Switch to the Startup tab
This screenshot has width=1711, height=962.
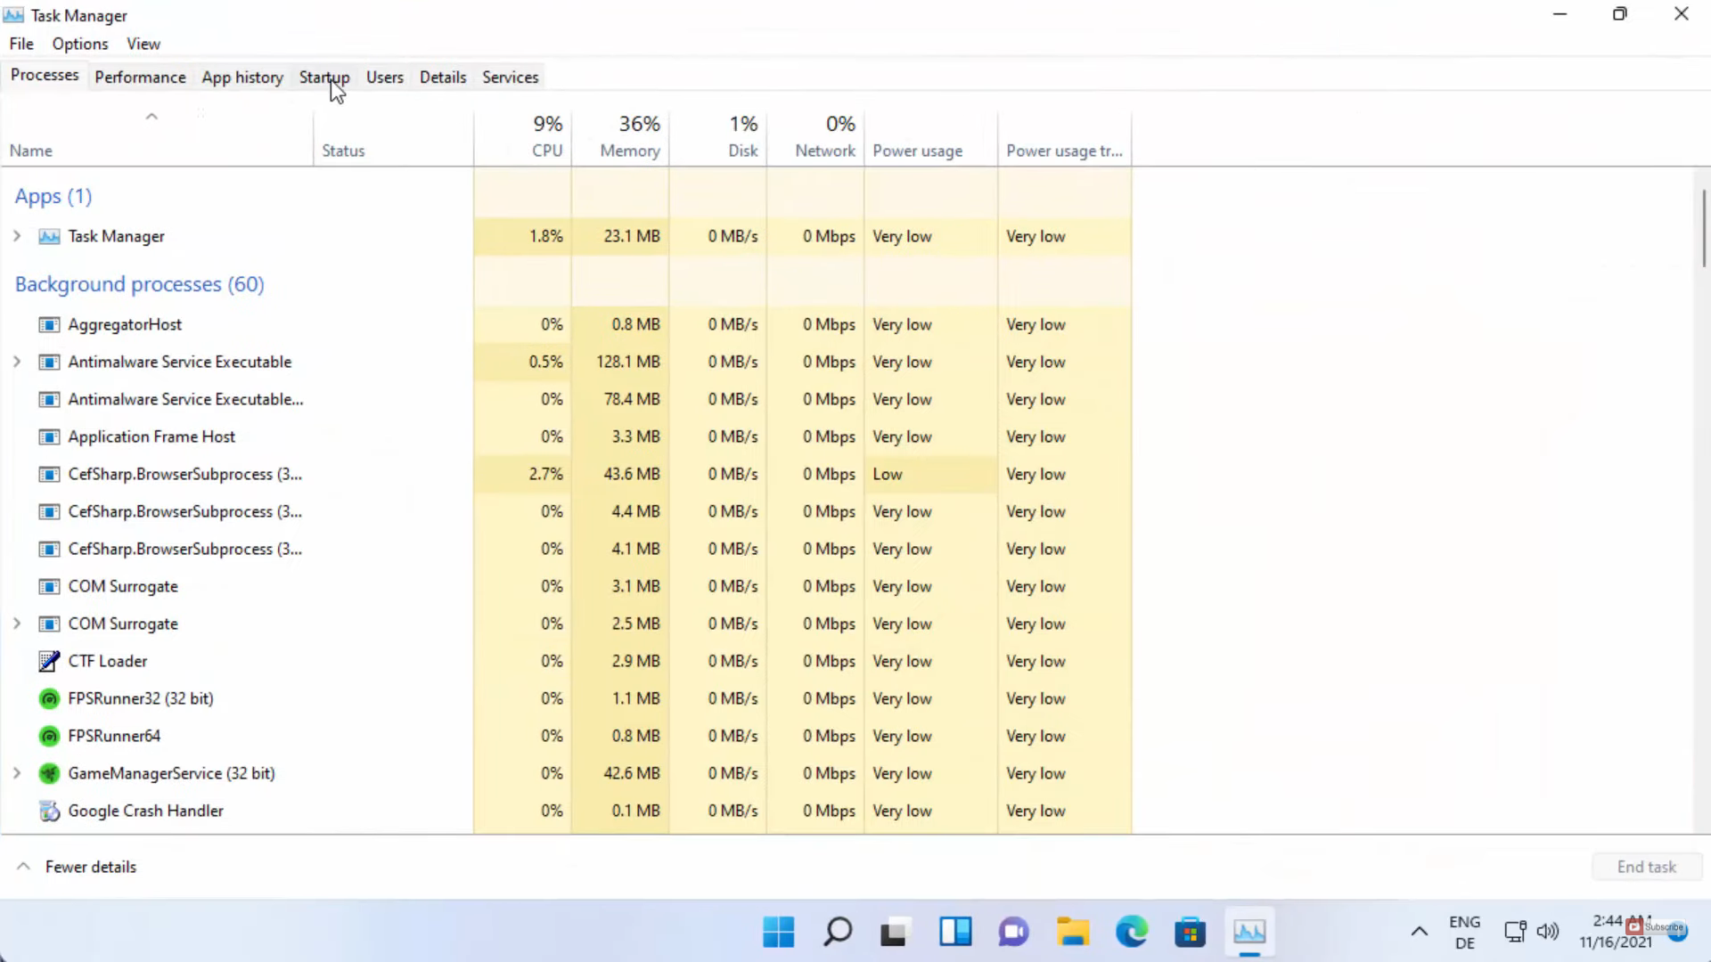click(x=323, y=77)
